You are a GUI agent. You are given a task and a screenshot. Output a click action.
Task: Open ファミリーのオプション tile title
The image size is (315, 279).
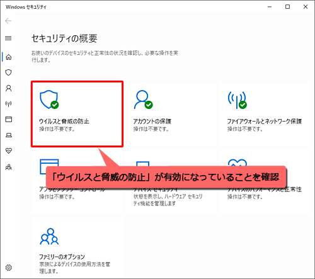pos(62,257)
